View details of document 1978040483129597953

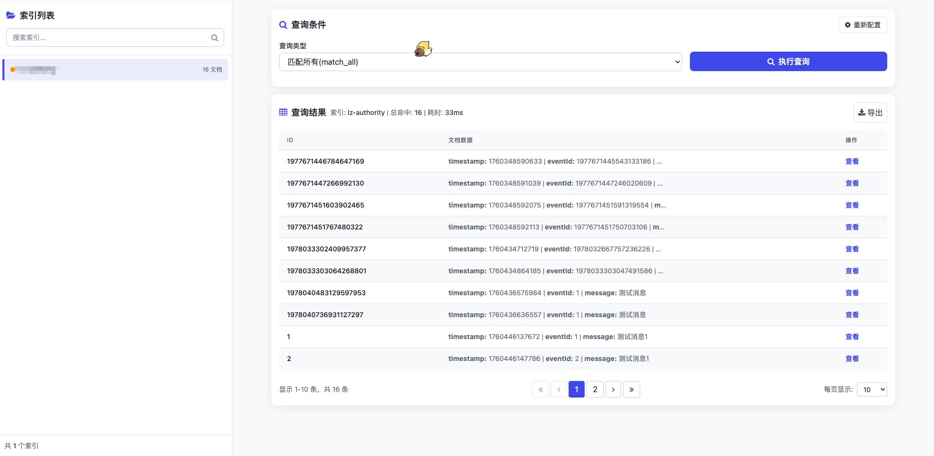852,293
